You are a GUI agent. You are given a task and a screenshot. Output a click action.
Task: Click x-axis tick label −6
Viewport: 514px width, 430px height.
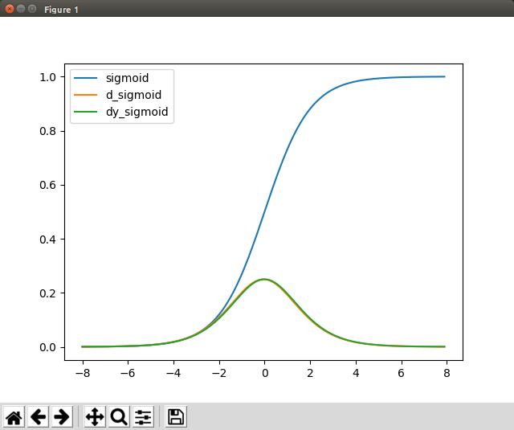click(128, 373)
